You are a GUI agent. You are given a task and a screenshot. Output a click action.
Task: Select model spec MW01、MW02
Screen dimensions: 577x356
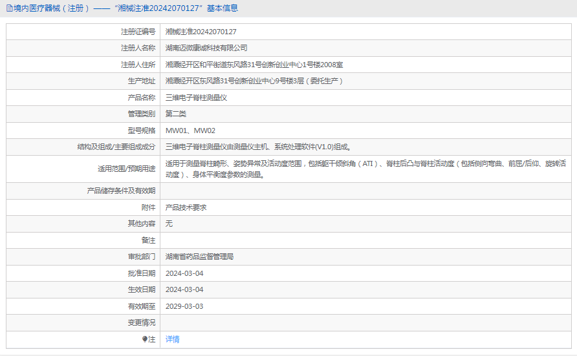point(190,131)
